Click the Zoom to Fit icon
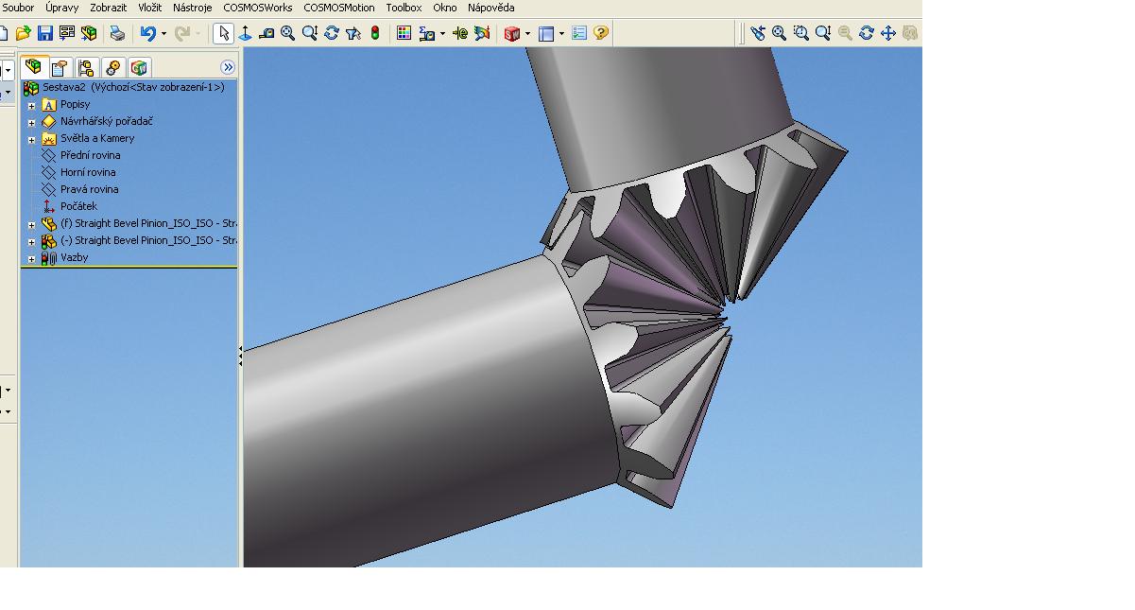Viewport: 1135px width, 610px height. [x=780, y=33]
